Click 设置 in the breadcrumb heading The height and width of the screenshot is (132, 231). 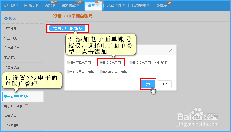(57, 16)
